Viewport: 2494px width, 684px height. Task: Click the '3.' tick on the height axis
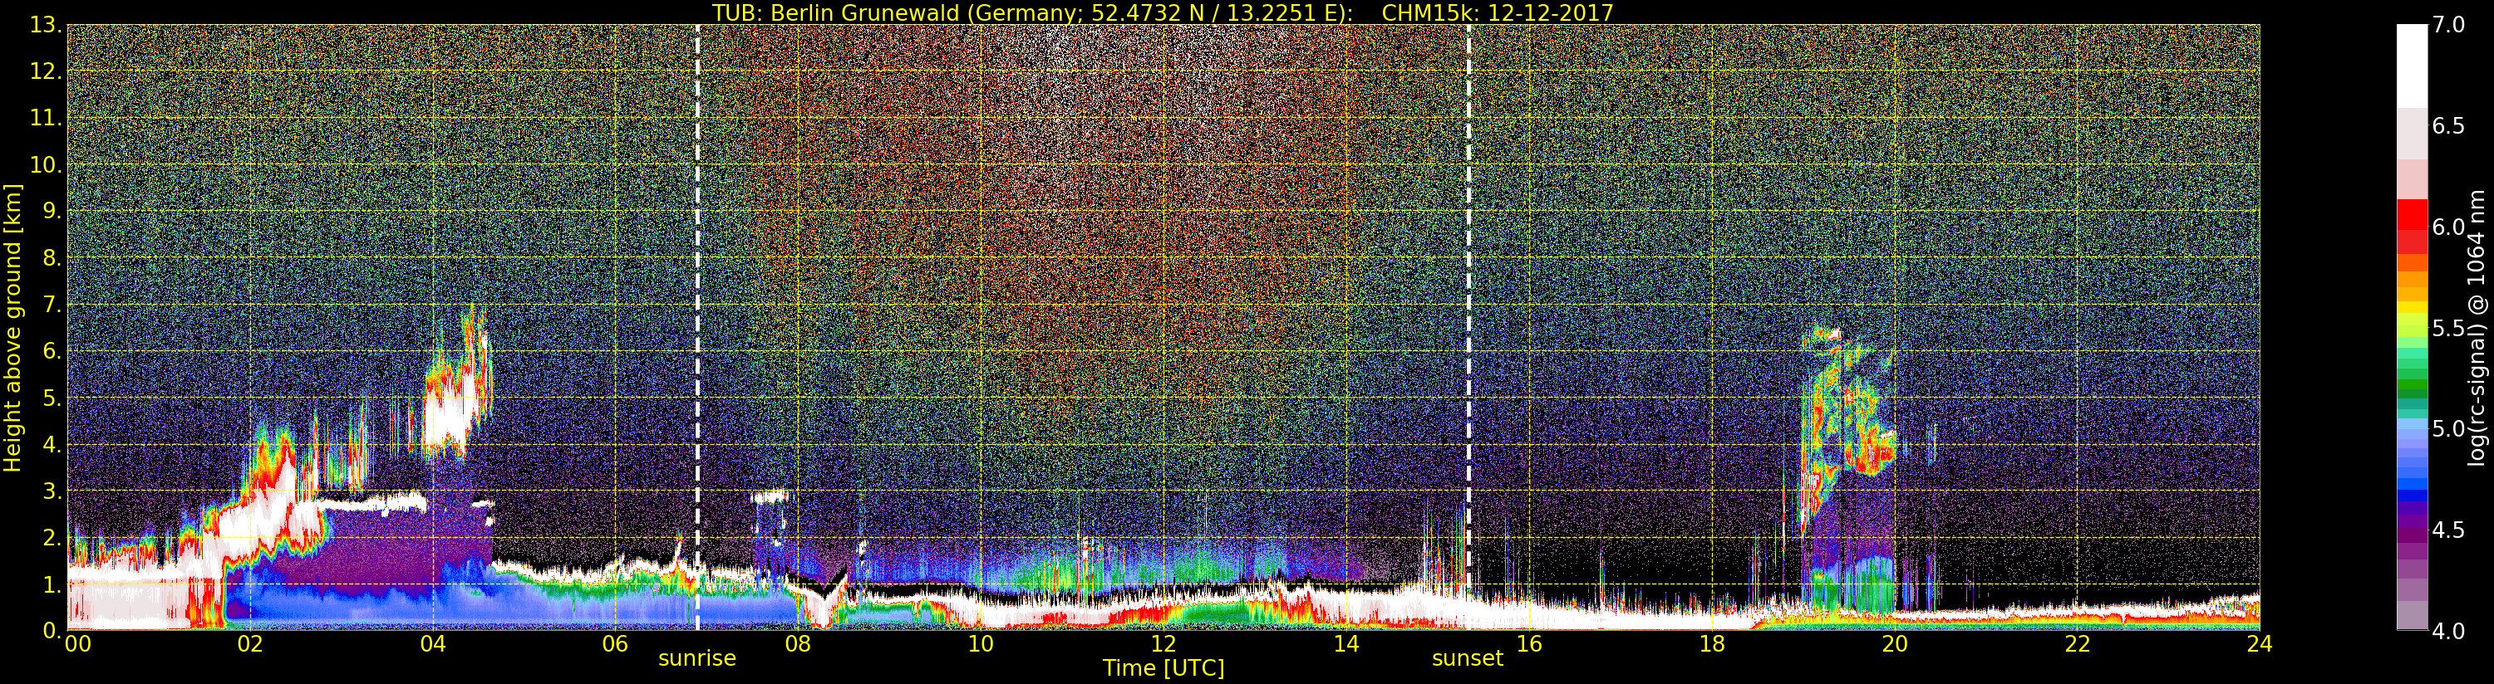tap(52, 491)
